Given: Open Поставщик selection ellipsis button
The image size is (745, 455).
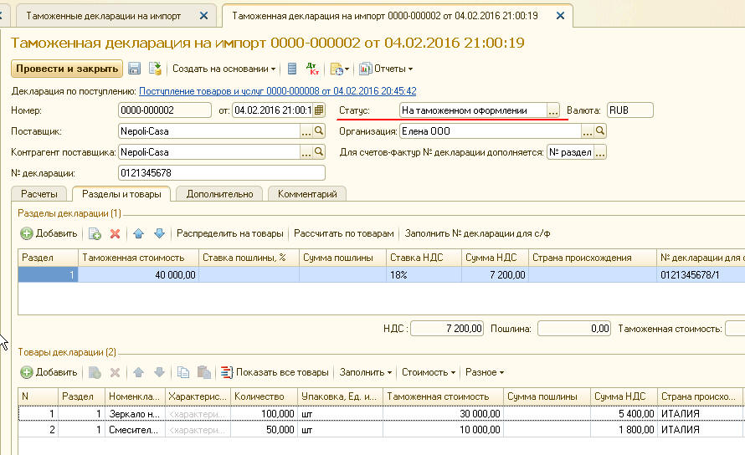Looking at the screenshot, I should tap(306, 131).
